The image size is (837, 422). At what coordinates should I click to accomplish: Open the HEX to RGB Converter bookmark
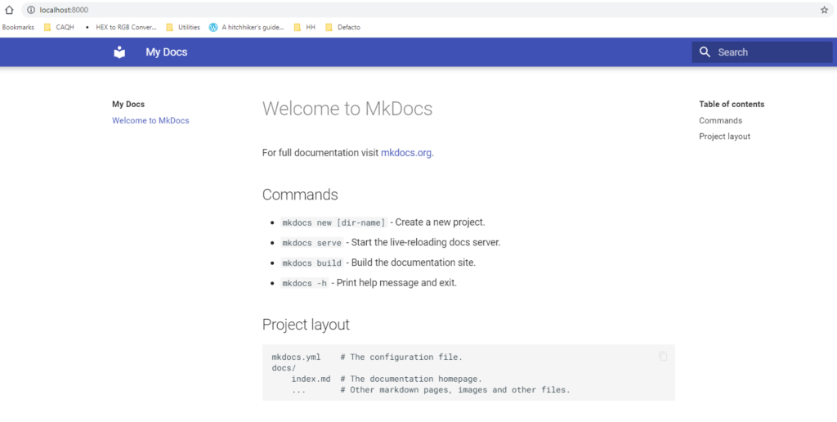121,27
